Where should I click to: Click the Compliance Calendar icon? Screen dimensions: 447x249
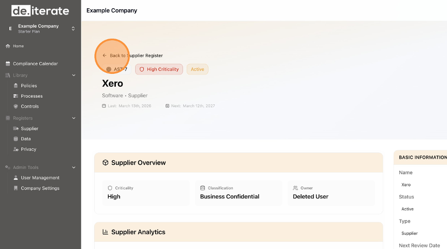[x=8, y=64]
